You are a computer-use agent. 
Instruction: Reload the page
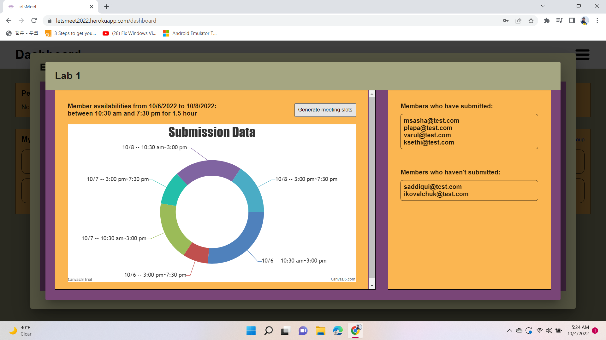coord(34,21)
